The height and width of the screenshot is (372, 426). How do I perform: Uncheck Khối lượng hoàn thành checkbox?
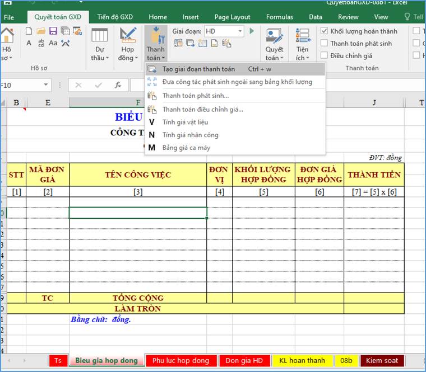325,31
